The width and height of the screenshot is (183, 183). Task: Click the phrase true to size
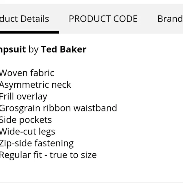(x=73, y=155)
